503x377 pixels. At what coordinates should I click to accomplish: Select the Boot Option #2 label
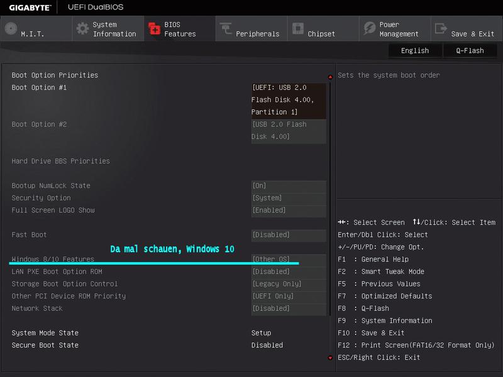coord(39,124)
